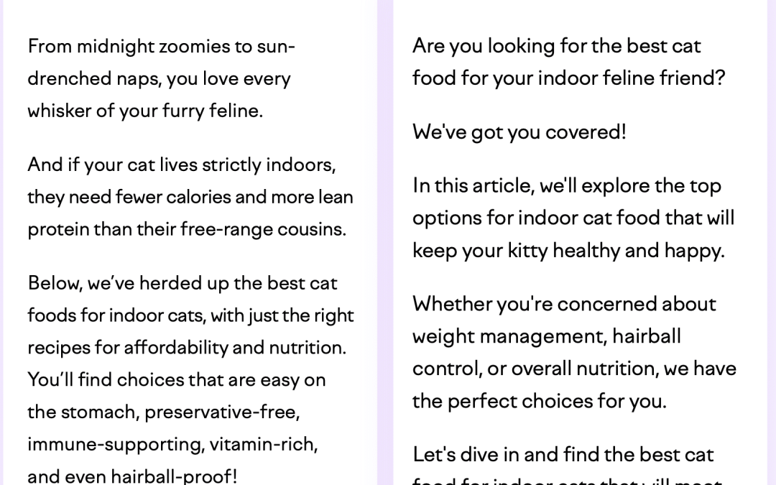Viewport: 776px width, 485px height.
Task: Click the sentence starting 'You'll find choices'
Action: coord(177,428)
